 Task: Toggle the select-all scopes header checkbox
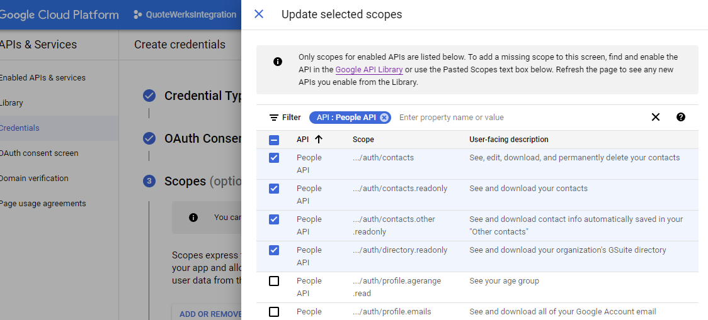coord(274,140)
